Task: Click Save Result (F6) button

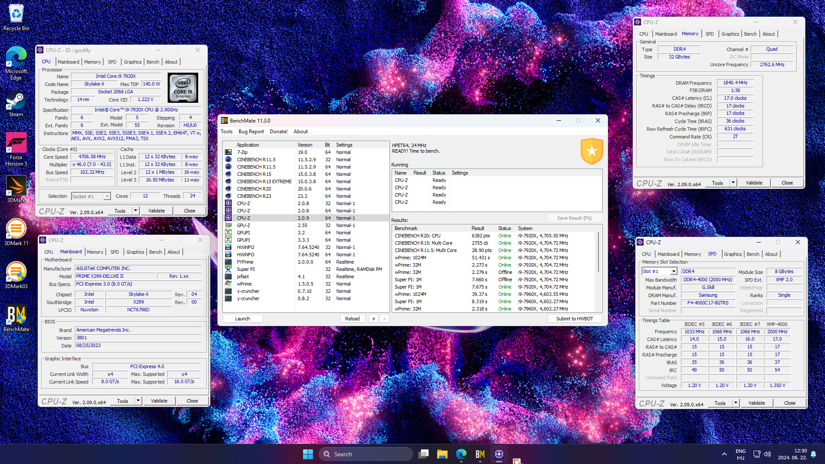Action: pos(574,218)
